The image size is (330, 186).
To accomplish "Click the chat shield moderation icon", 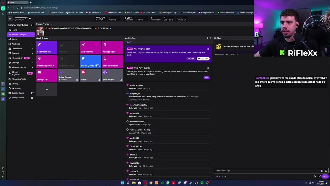I will (x=315, y=176).
